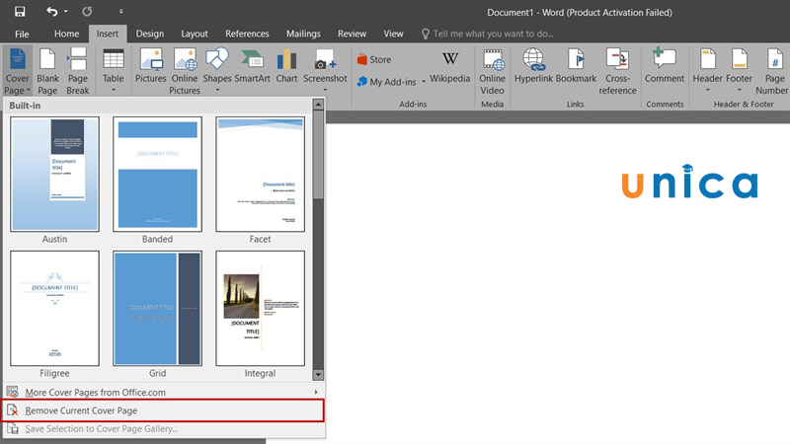Insert a Page Break

78,70
